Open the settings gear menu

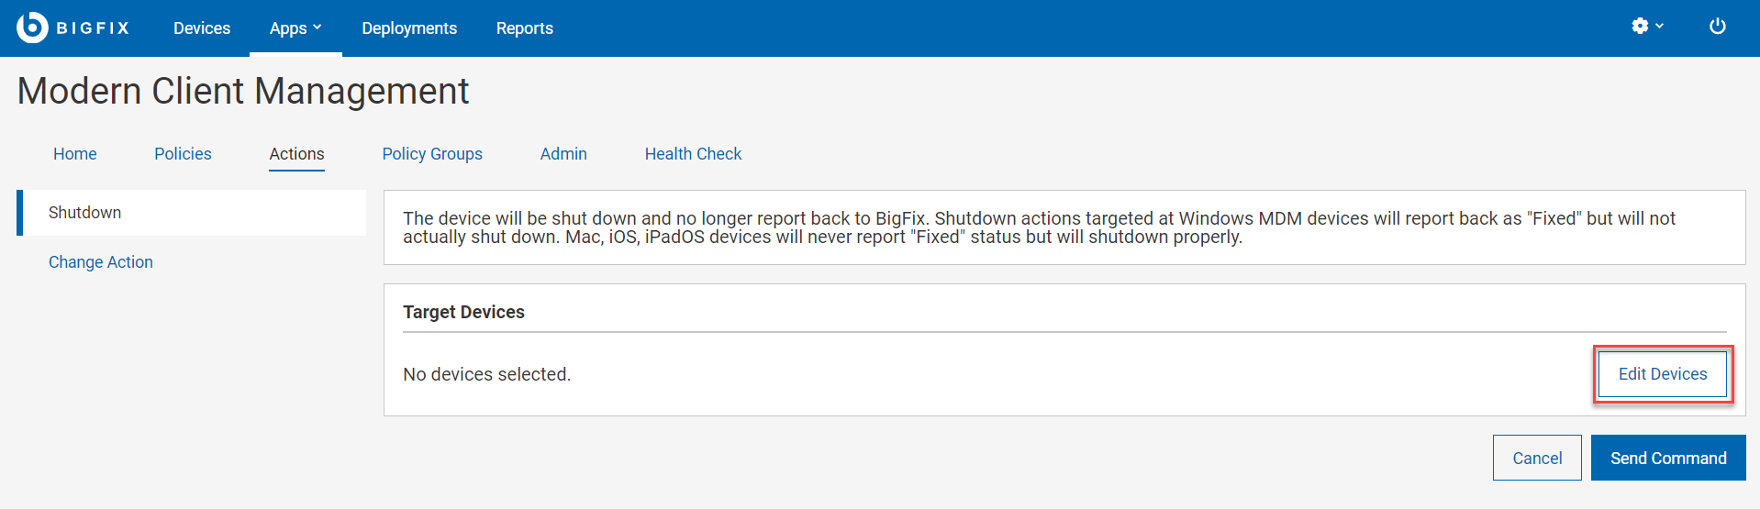click(x=1640, y=27)
